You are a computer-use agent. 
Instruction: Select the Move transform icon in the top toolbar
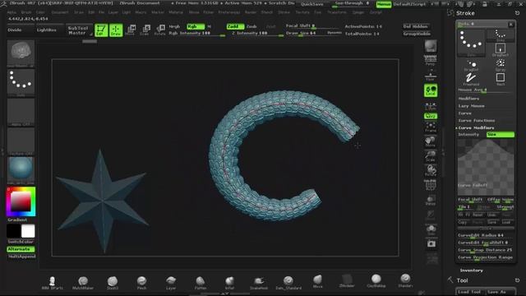coord(130,30)
